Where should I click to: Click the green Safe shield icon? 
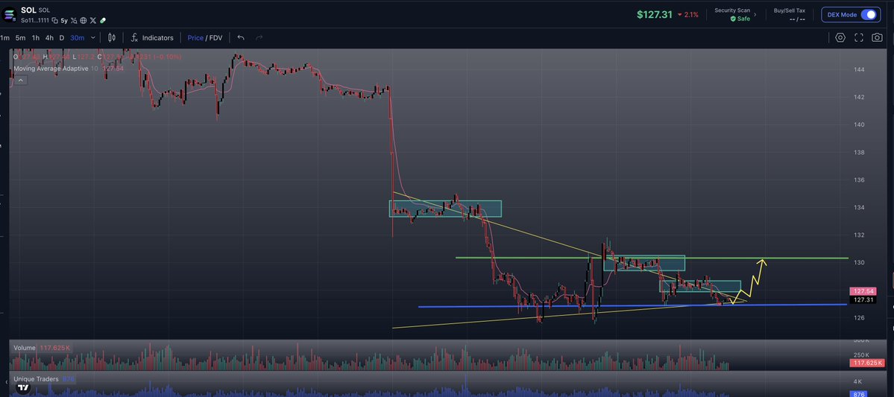(733, 19)
